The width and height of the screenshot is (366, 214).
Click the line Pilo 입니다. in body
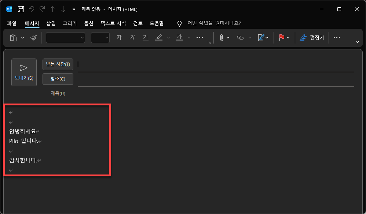[x=23, y=141]
